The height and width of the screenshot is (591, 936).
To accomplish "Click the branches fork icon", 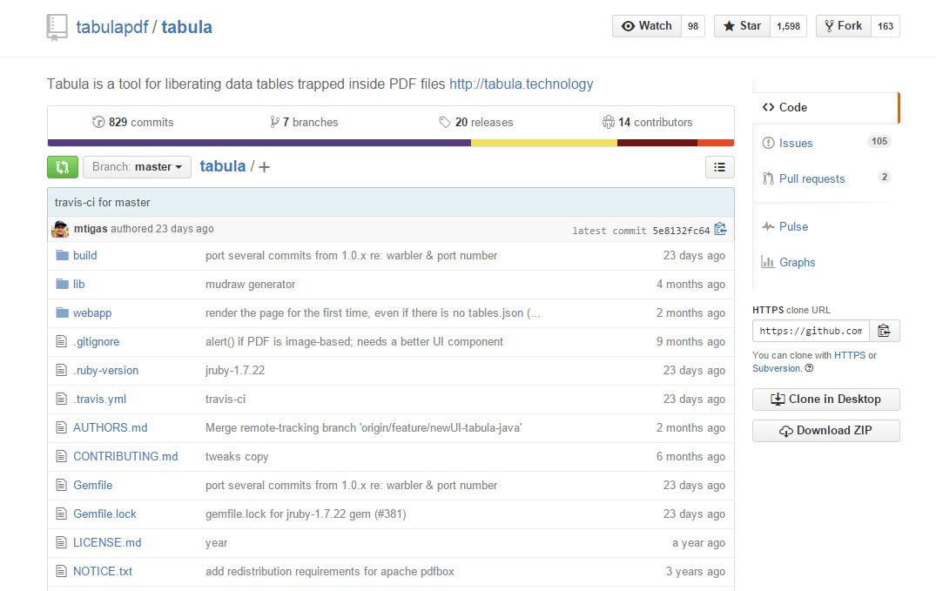I will tap(274, 123).
